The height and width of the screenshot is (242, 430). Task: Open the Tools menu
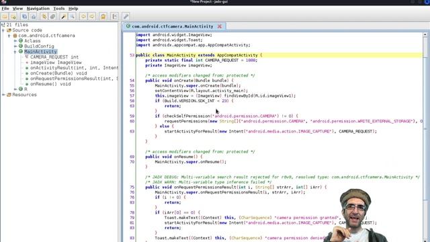[x=59, y=9]
